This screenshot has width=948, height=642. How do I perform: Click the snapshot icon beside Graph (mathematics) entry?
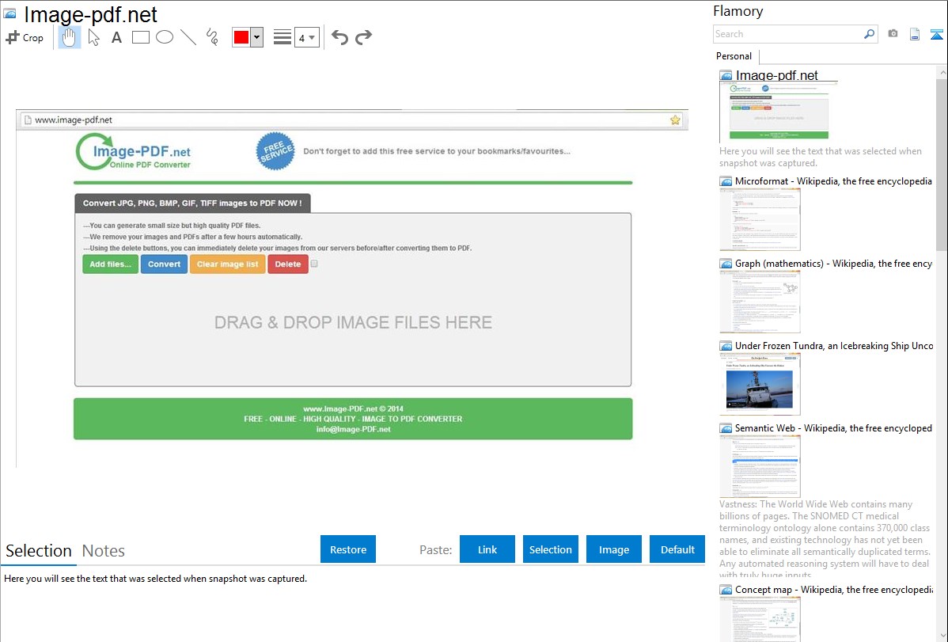click(726, 264)
